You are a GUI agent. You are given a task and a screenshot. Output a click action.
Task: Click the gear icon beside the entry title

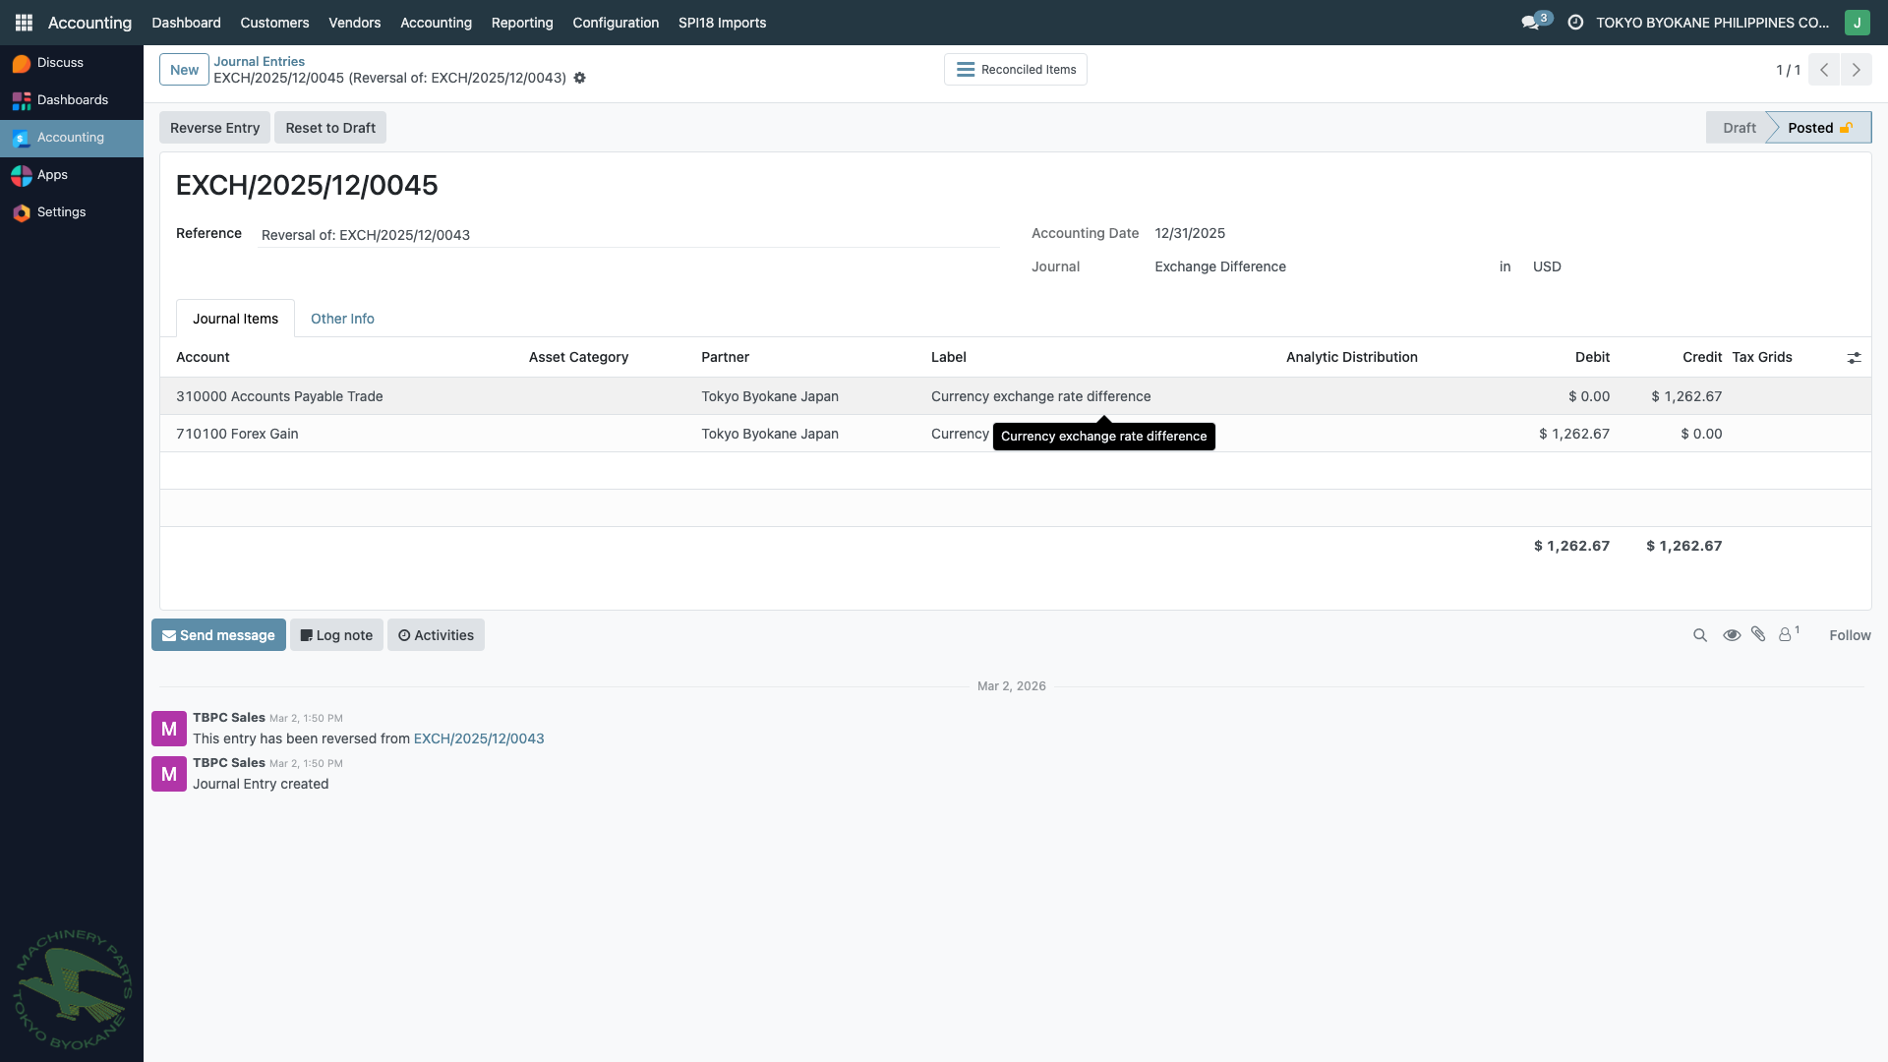click(580, 78)
